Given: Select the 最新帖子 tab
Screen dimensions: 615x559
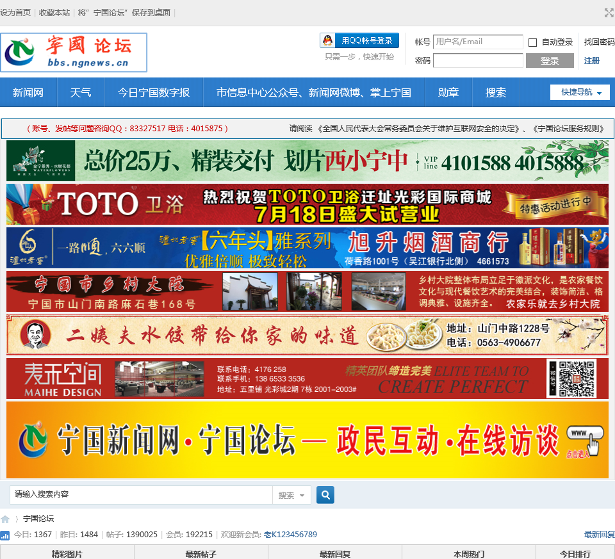Looking at the screenshot, I should coord(201,553).
